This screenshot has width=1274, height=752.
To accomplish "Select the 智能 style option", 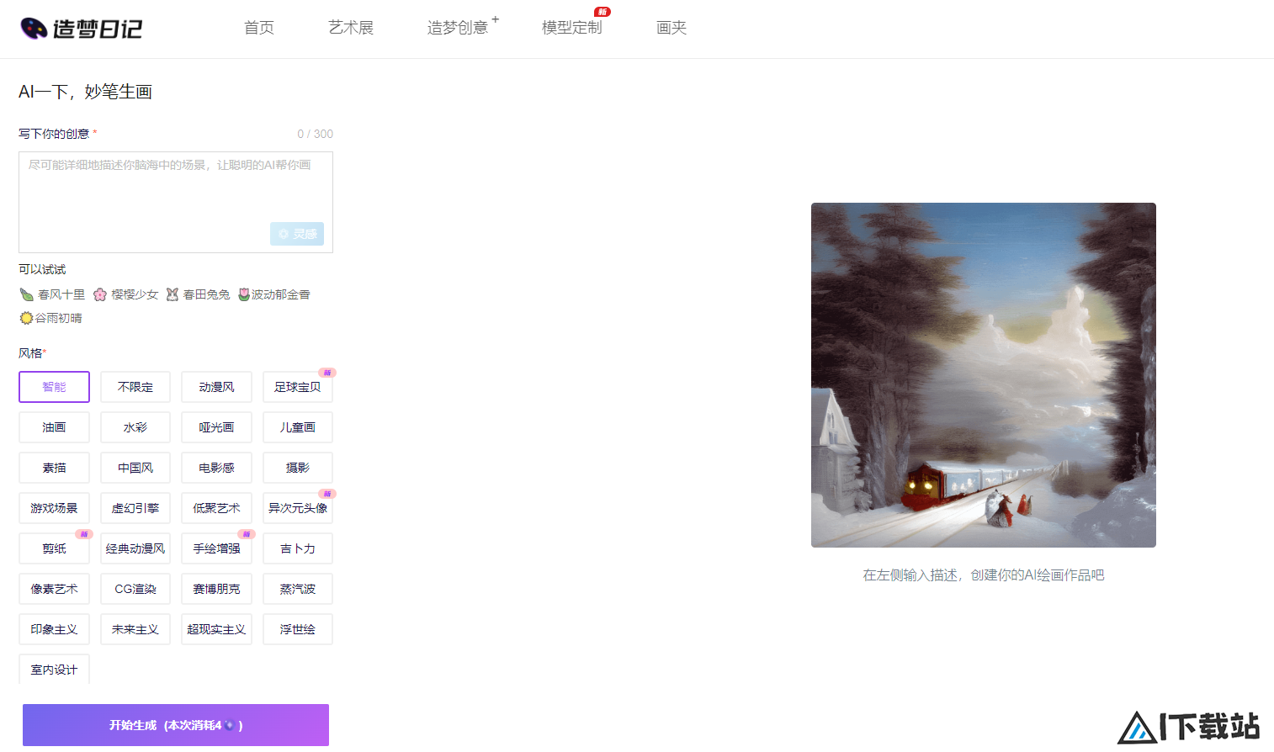I will pos(54,387).
